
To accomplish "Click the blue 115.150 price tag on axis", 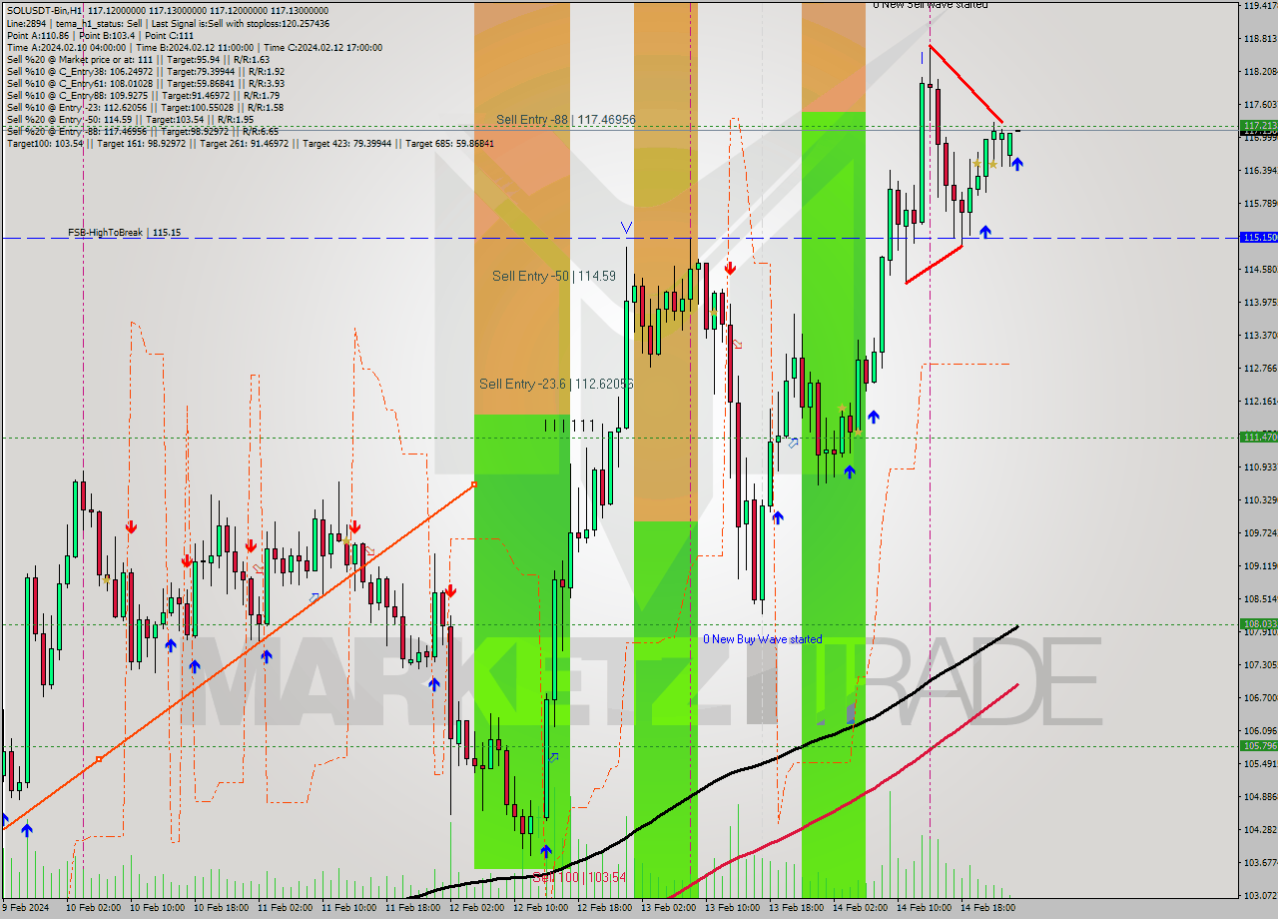I will [1258, 238].
